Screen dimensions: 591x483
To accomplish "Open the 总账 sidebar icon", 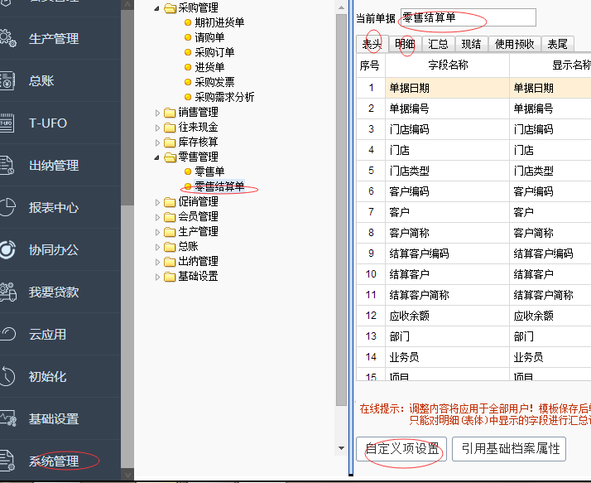I will (7, 80).
